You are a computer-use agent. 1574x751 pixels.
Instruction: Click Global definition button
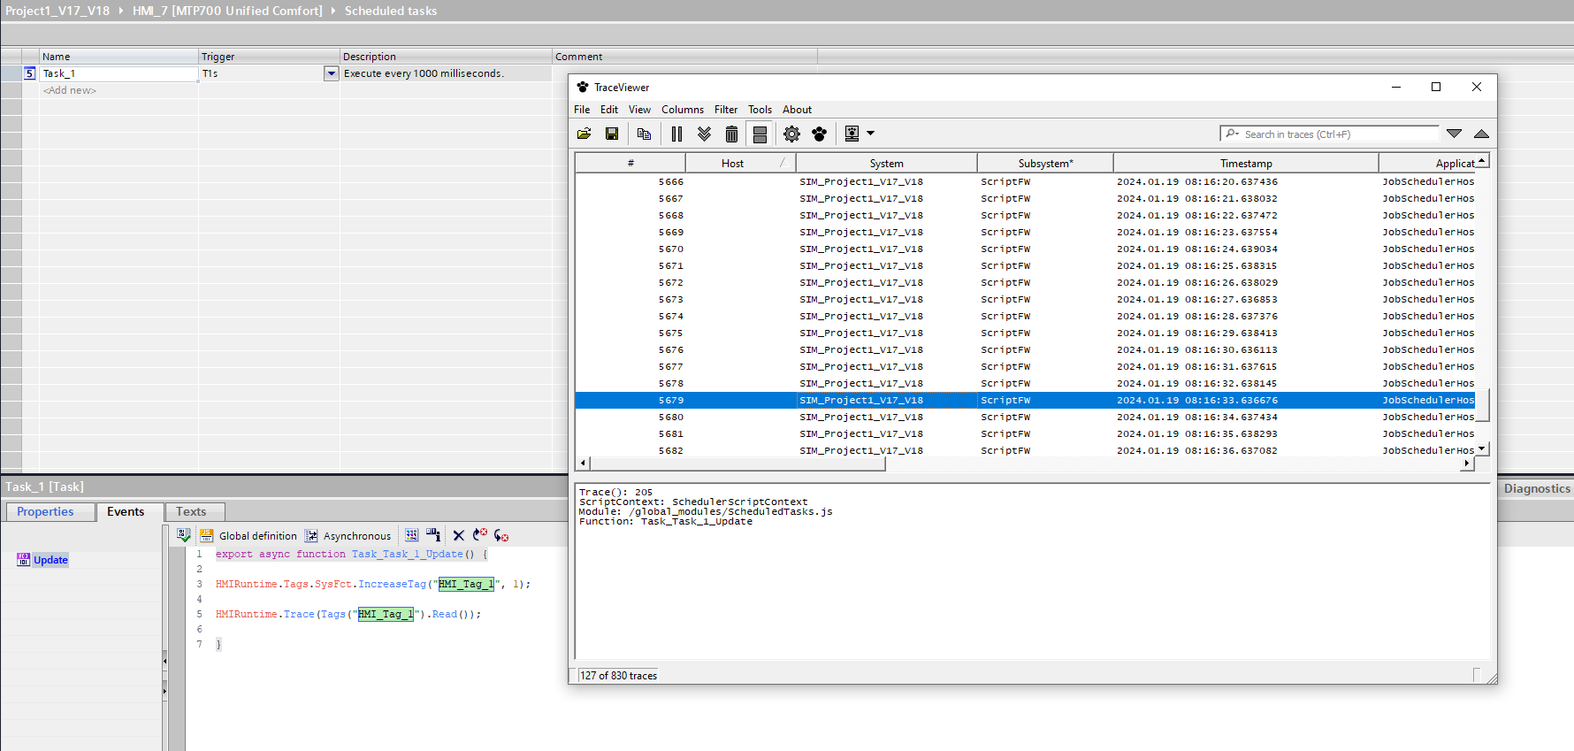click(248, 536)
